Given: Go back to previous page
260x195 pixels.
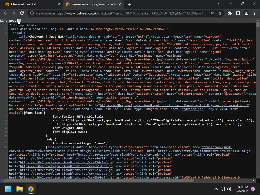Looking at the screenshot, I should pos(6,13).
